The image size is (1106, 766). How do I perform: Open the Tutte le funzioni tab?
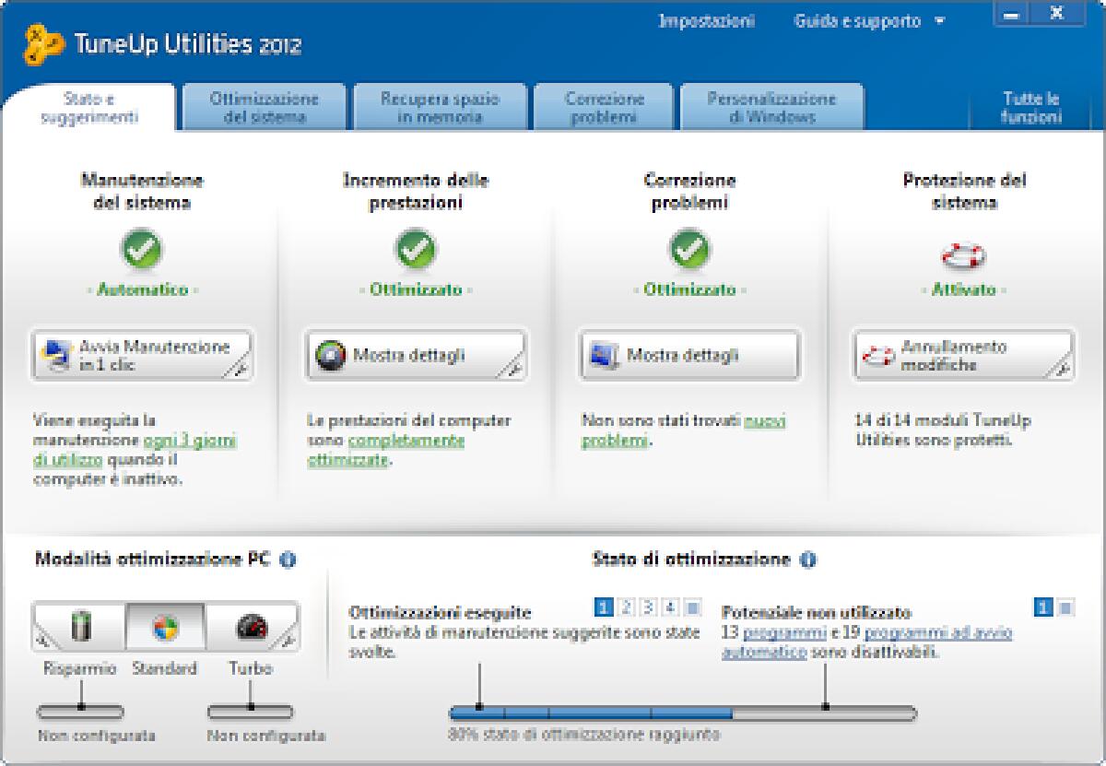tap(1030, 104)
